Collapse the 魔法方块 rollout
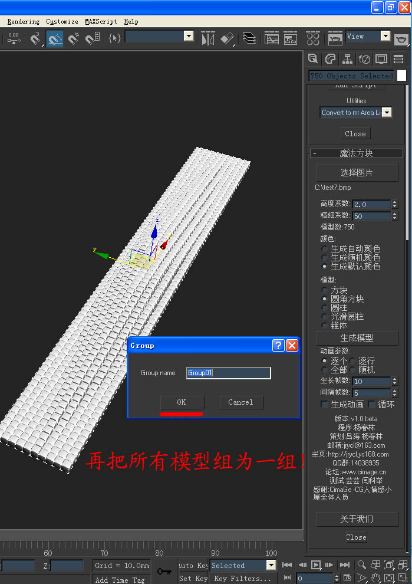412x584 pixels. tap(356, 153)
